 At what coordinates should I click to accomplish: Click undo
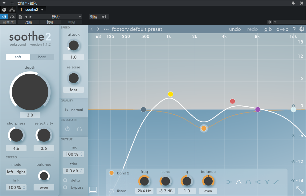(x=235, y=29)
